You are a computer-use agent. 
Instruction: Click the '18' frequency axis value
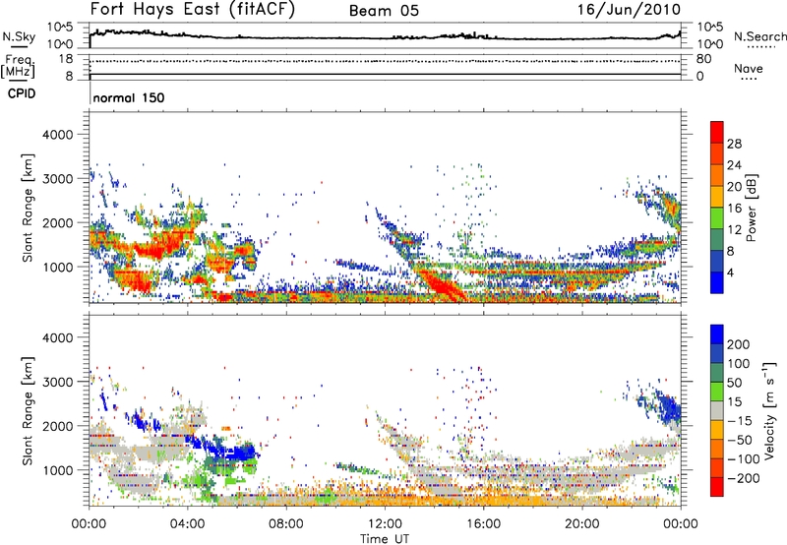(x=66, y=59)
